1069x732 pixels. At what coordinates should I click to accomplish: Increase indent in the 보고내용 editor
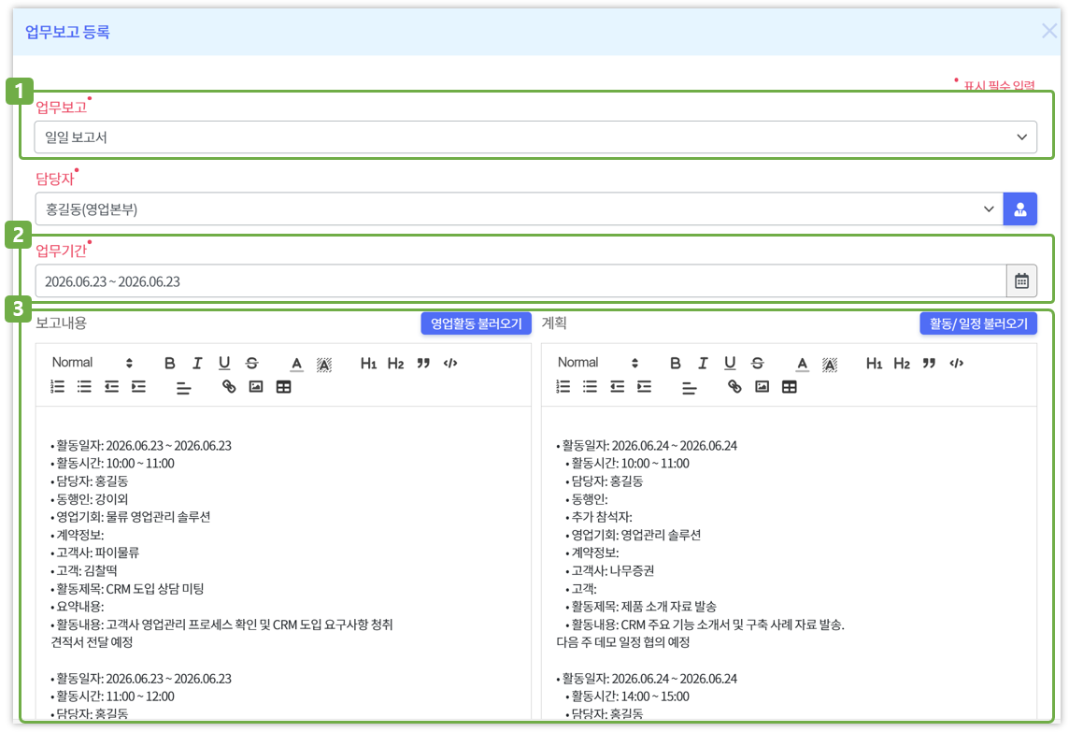pyautogui.click(x=138, y=387)
